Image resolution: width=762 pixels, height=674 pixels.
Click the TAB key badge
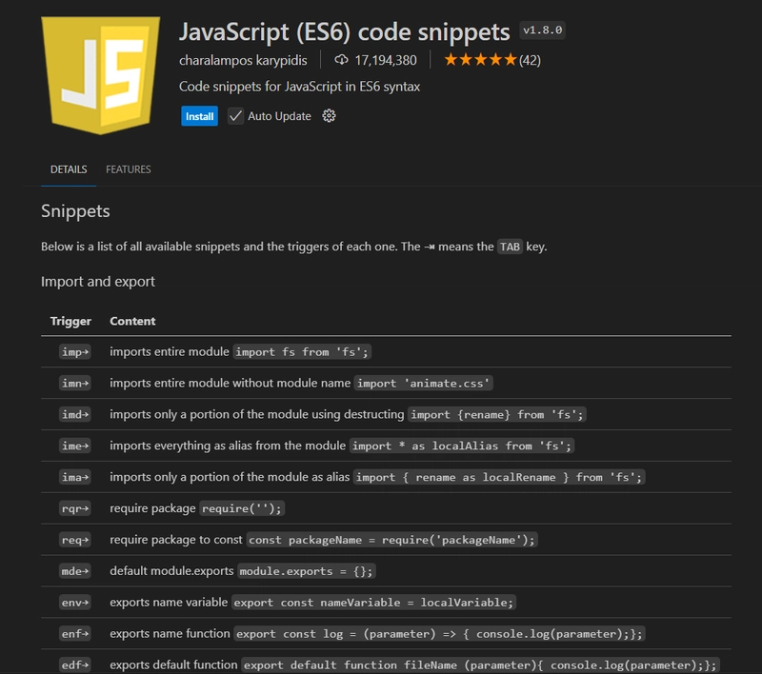[510, 247]
